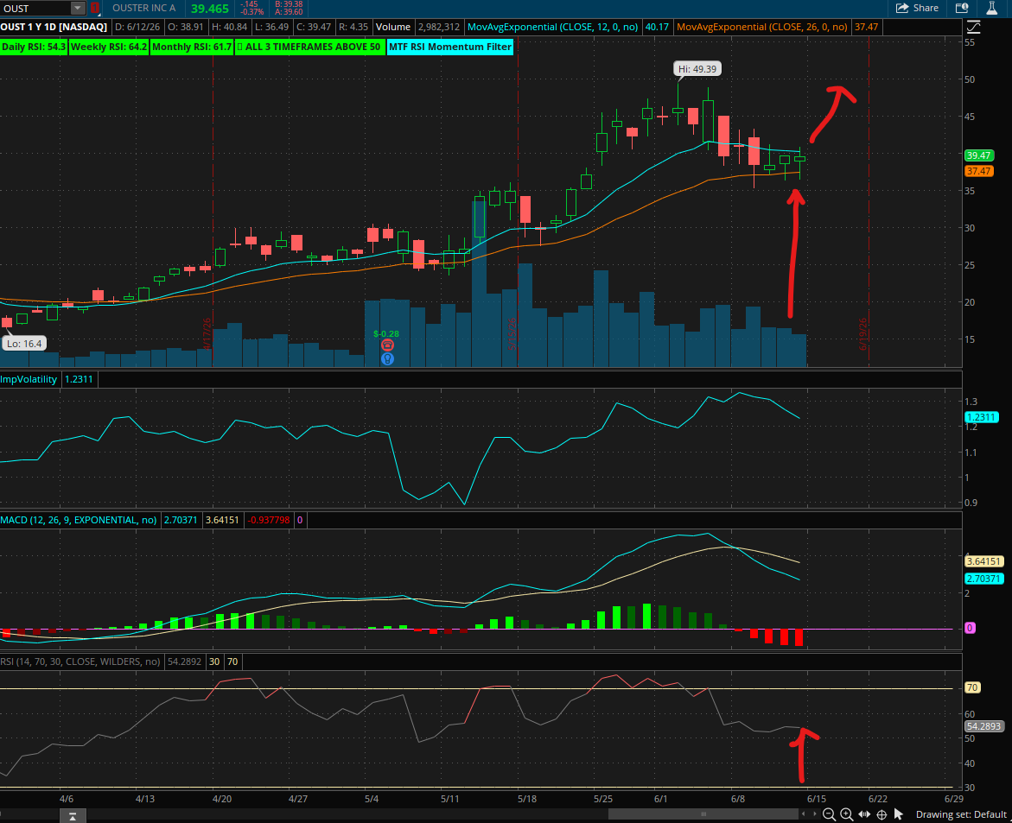Viewport: 1012px width, 823px height.
Task: Open the time and sales window icon
Action: (962, 9)
